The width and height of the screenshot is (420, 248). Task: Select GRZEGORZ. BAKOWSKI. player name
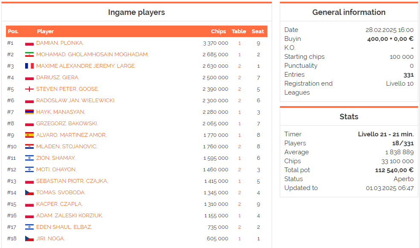coord(67,124)
